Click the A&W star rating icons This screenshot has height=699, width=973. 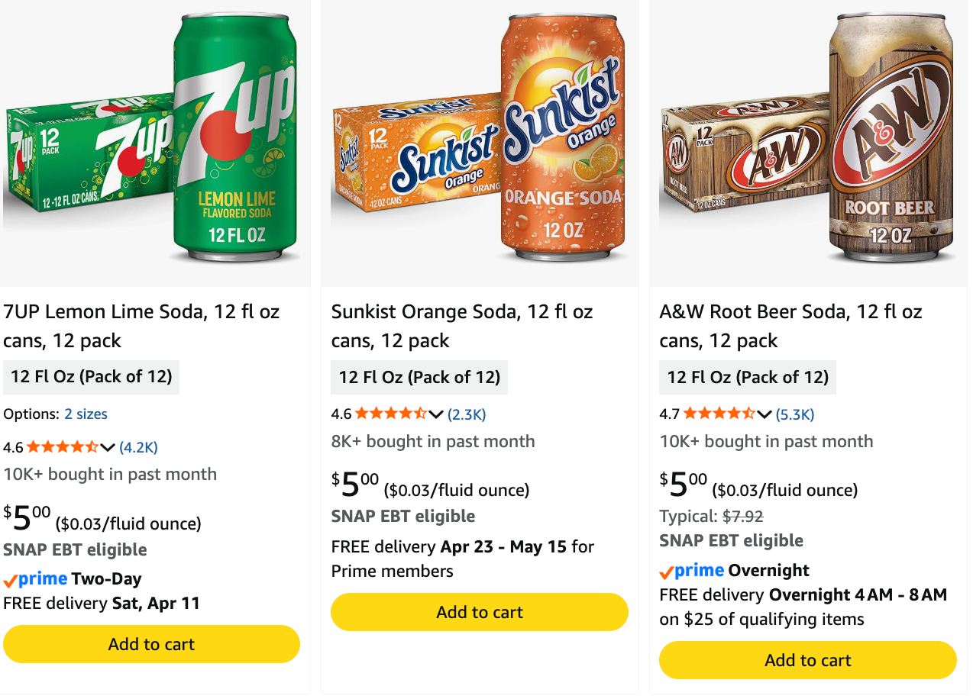(719, 414)
